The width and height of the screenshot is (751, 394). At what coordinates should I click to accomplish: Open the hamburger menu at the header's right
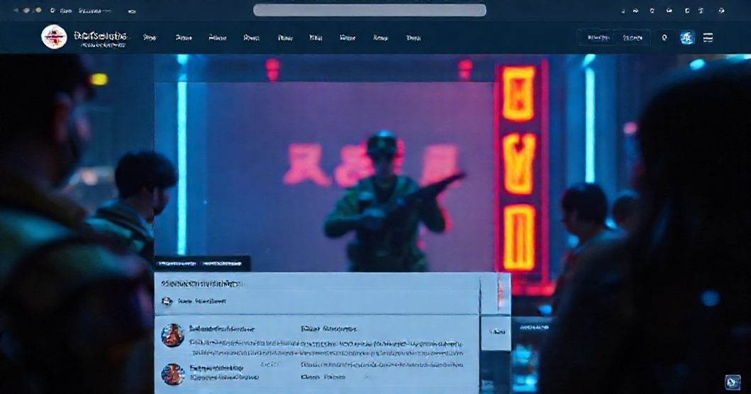[x=708, y=38]
